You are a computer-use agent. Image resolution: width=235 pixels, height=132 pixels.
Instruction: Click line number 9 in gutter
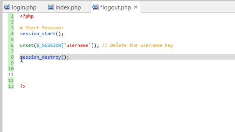pyautogui.click(x=12, y=63)
